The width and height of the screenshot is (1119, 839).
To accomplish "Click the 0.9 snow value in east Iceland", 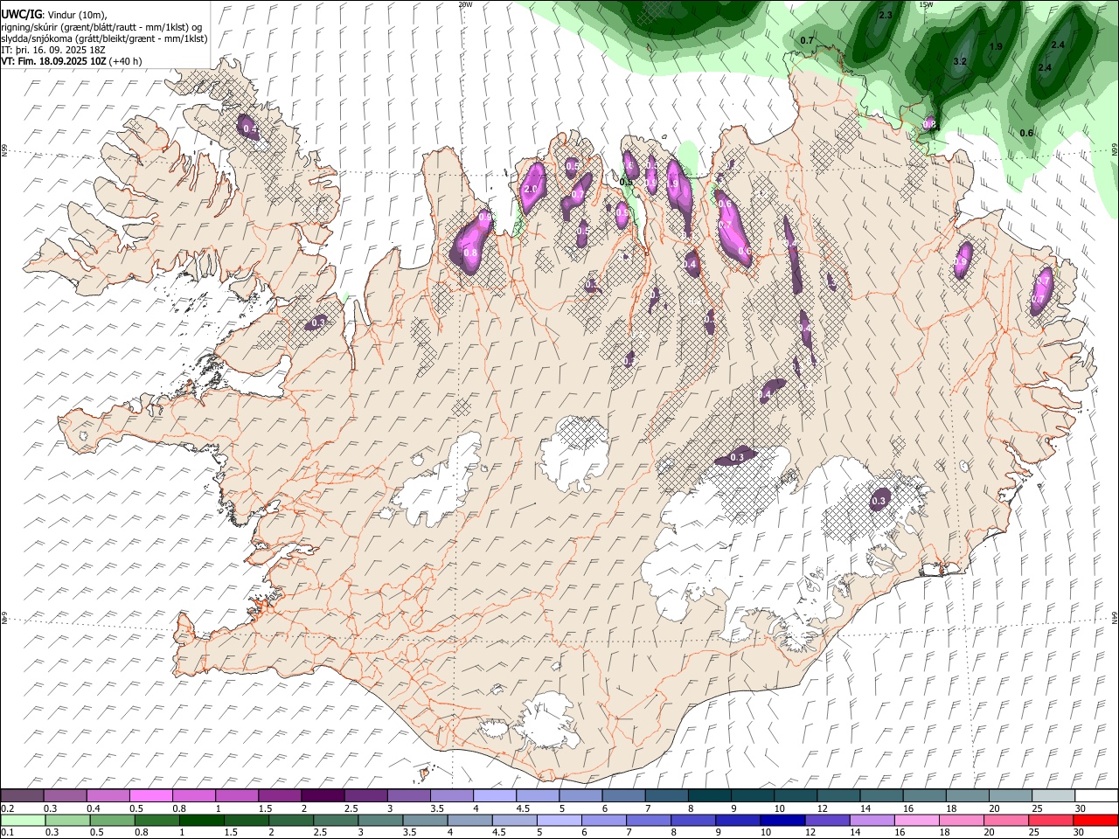I will click(x=961, y=261).
